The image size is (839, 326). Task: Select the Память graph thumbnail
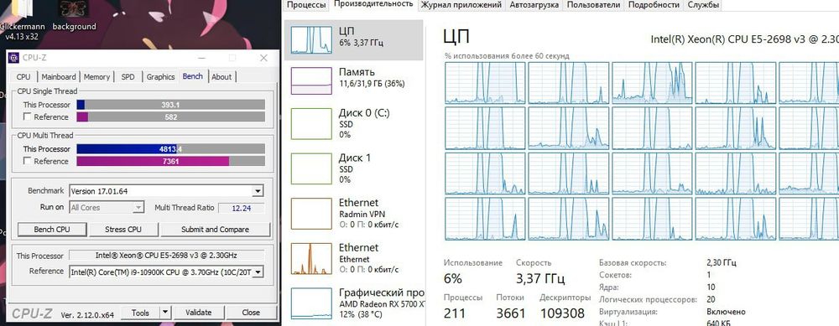click(311, 80)
